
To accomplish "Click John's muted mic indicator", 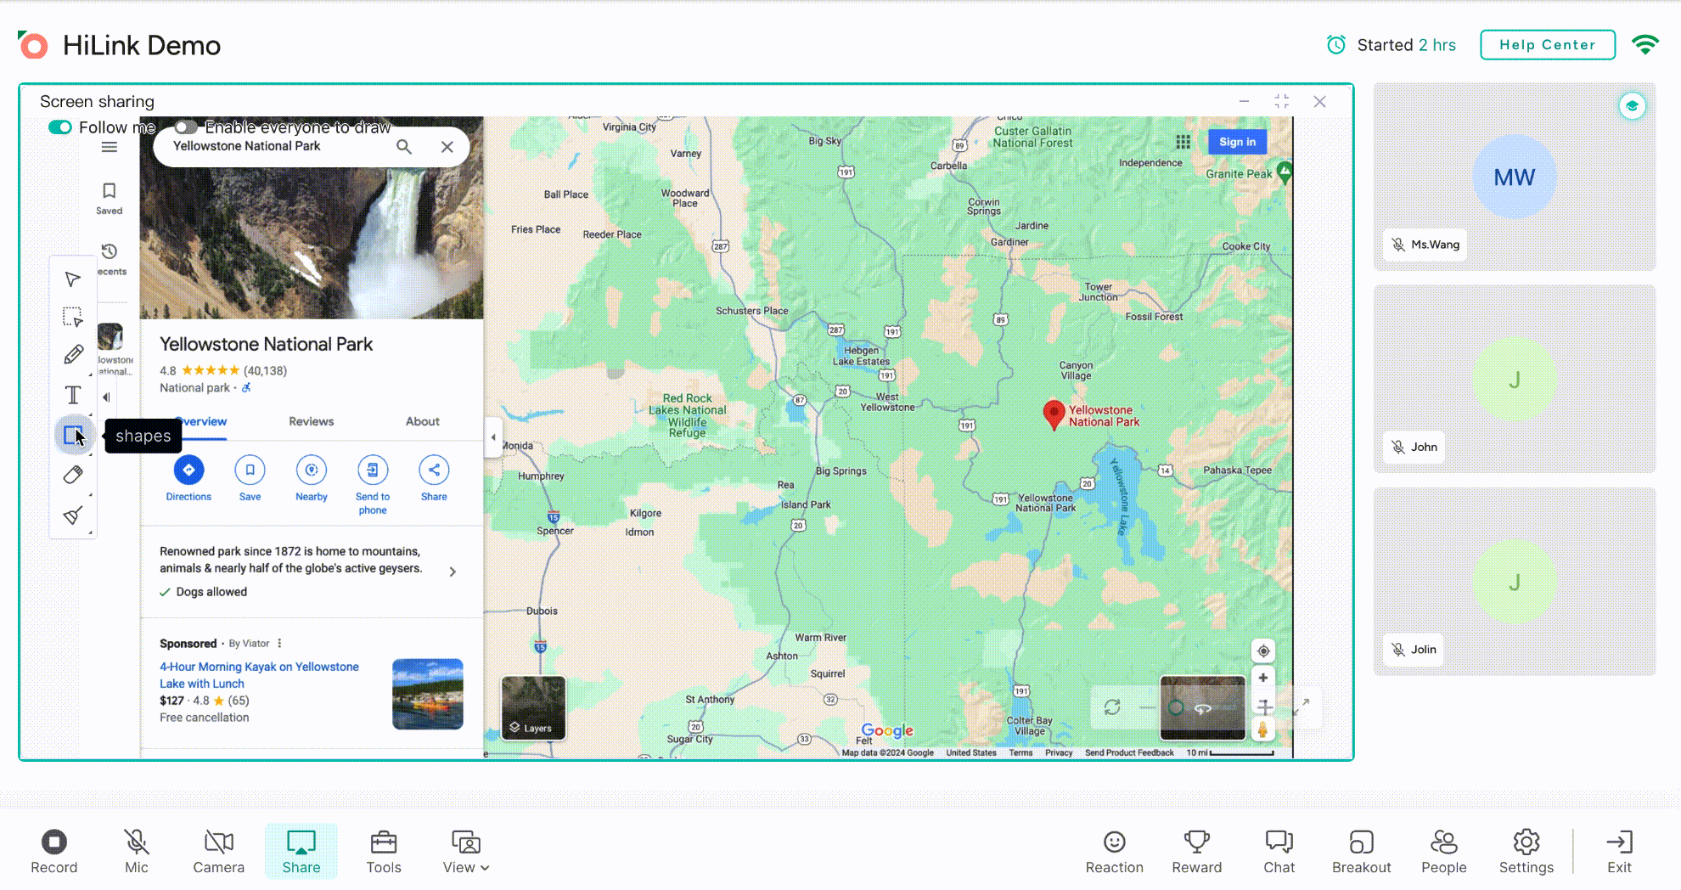I will pos(1398,447).
